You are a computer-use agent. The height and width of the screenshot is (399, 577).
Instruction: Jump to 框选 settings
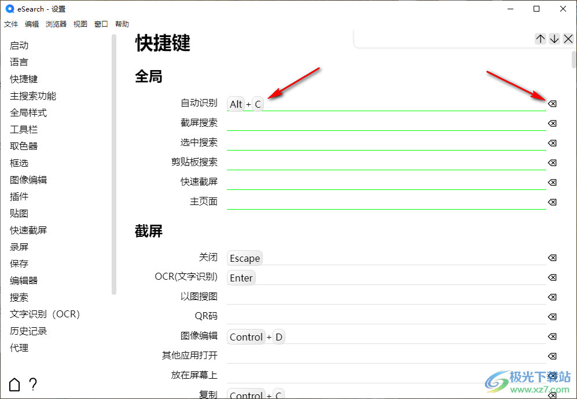click(x=19, y=163)
